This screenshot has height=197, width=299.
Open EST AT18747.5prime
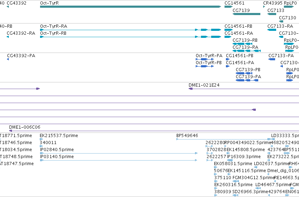[17, 164]
